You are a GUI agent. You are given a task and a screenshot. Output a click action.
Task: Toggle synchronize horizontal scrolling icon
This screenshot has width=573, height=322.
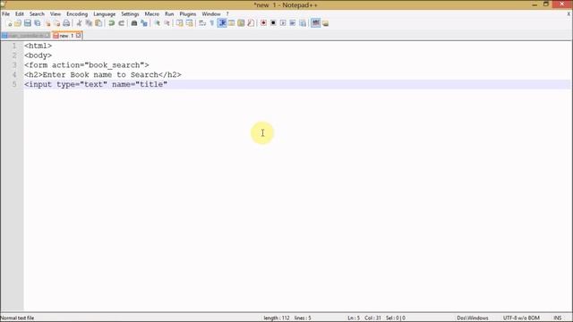(x=189, y=23)
